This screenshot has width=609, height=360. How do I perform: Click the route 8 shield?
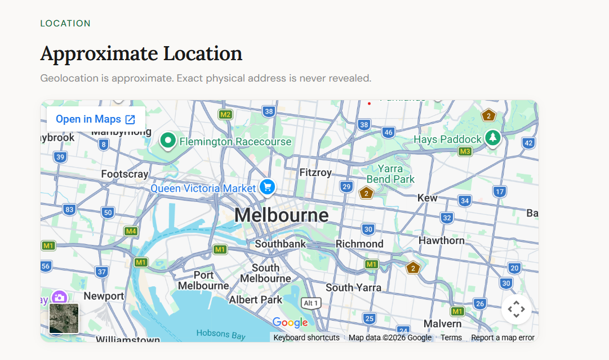[103, 145]
